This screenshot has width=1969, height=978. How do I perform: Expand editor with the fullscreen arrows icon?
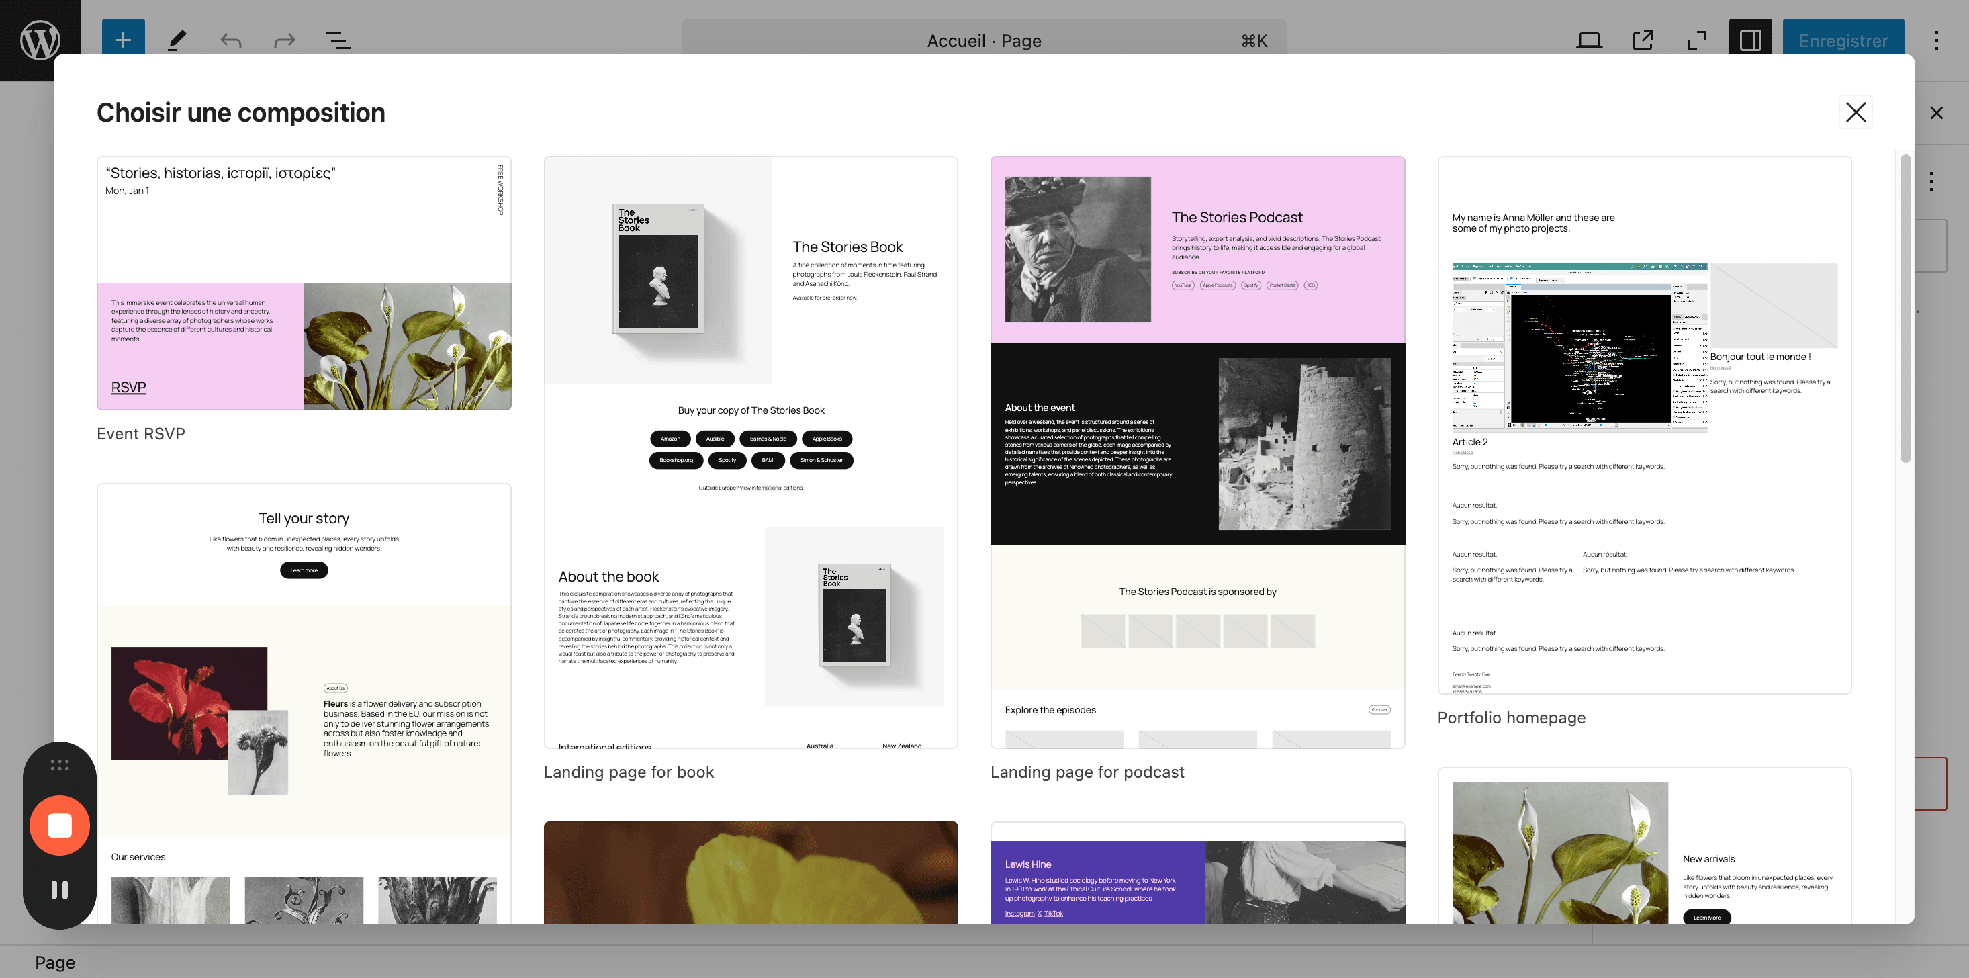coord(1697,40)
